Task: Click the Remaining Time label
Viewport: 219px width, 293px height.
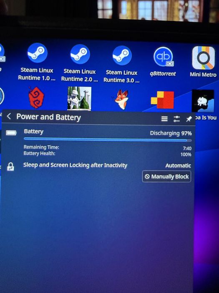Action: point(41,147)
